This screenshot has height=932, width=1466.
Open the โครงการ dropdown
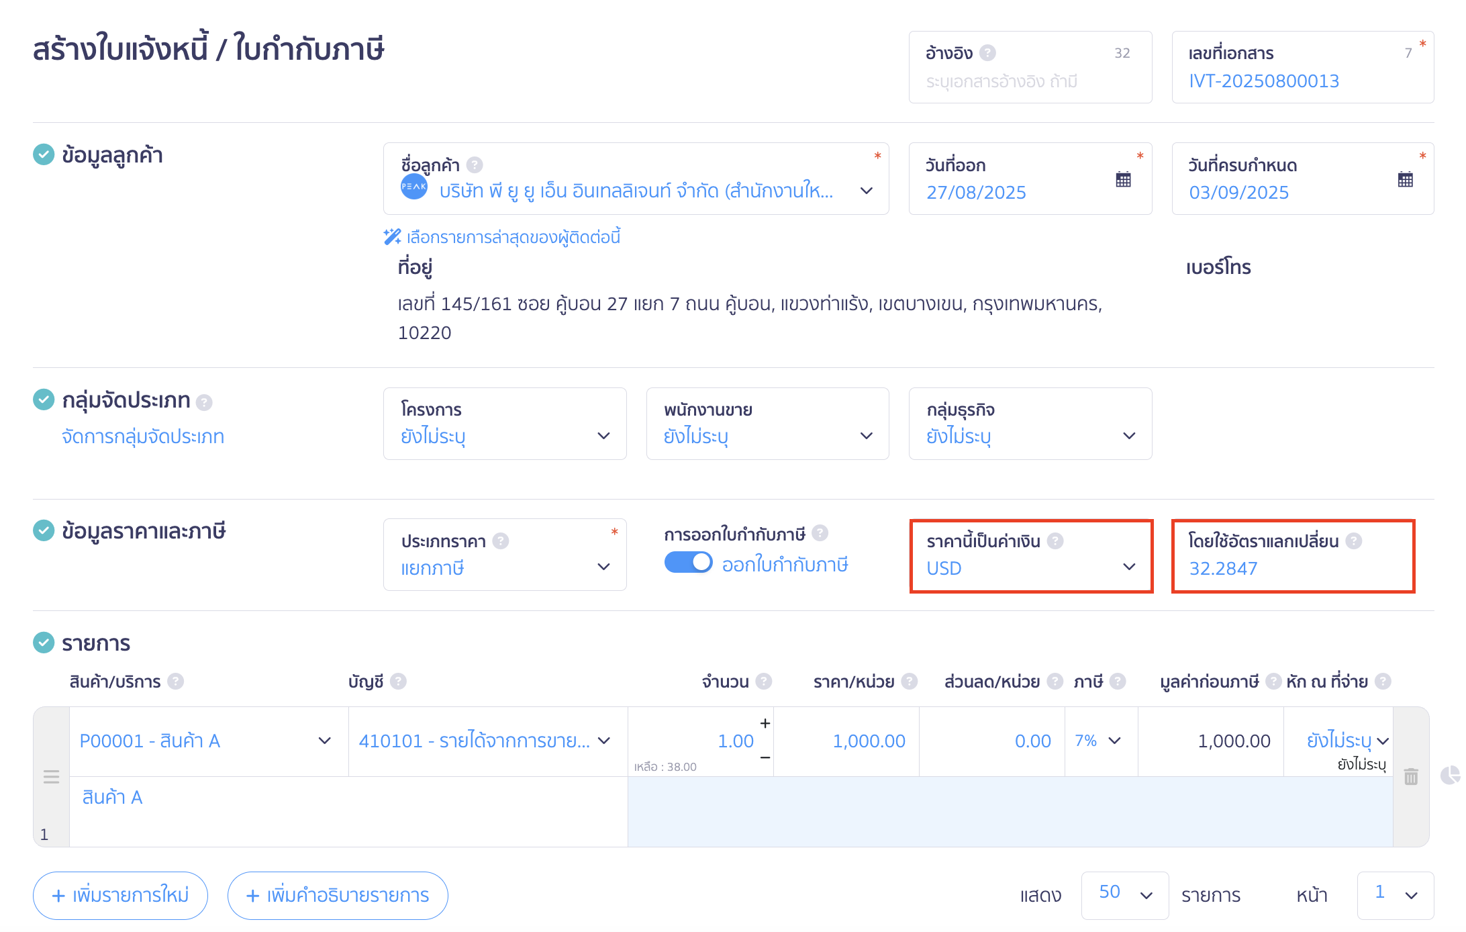pos(505,424)
